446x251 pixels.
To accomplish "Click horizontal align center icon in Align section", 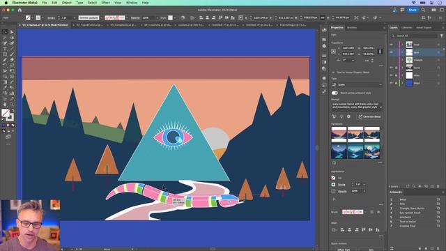I will coord(350,229).
